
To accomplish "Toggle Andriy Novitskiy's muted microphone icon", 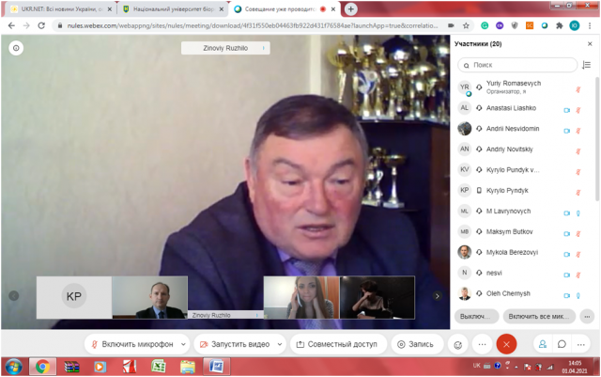I will (x=578, y=151).
